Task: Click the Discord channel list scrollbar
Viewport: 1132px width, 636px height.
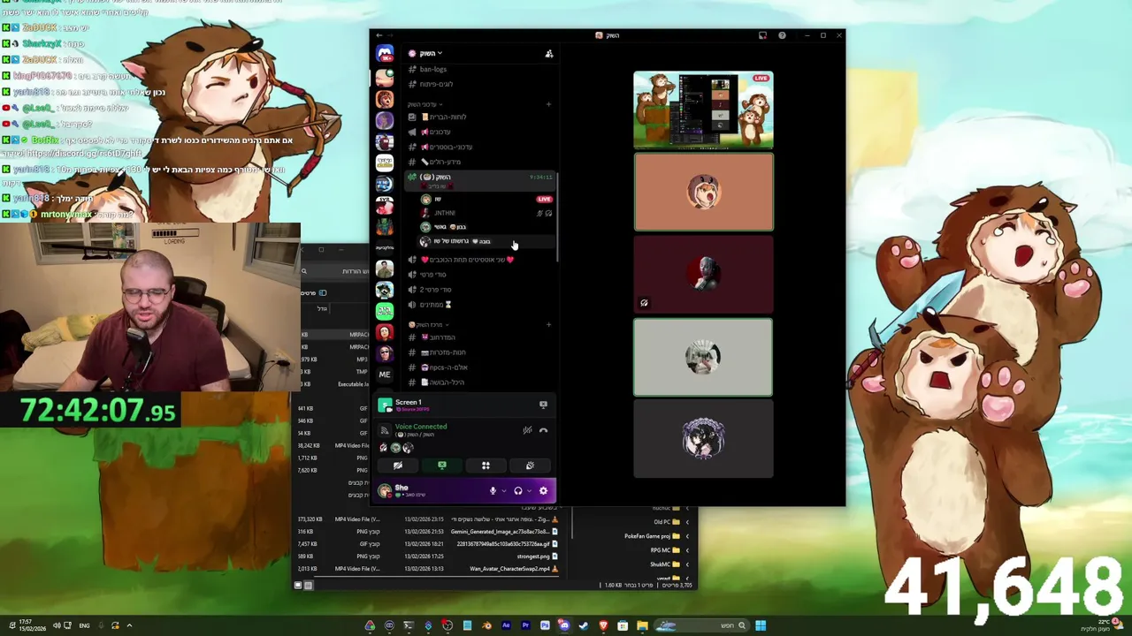Action: [557, 217]
